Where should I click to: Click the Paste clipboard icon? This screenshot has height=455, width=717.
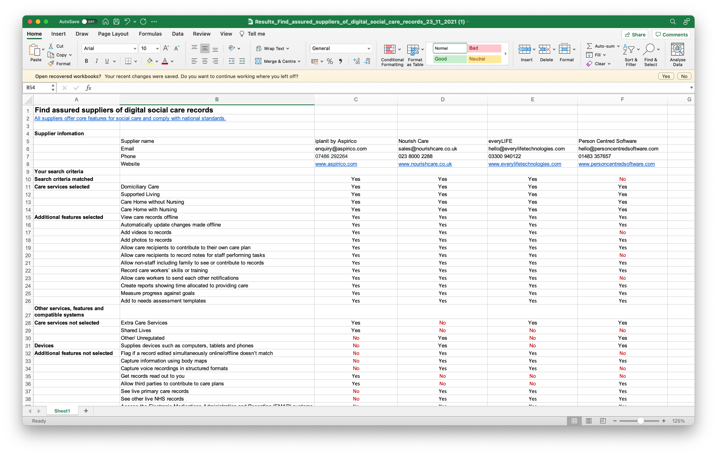click(34, 50)
